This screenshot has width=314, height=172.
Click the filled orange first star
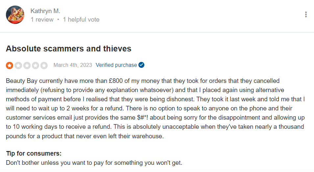coord(10,65)
